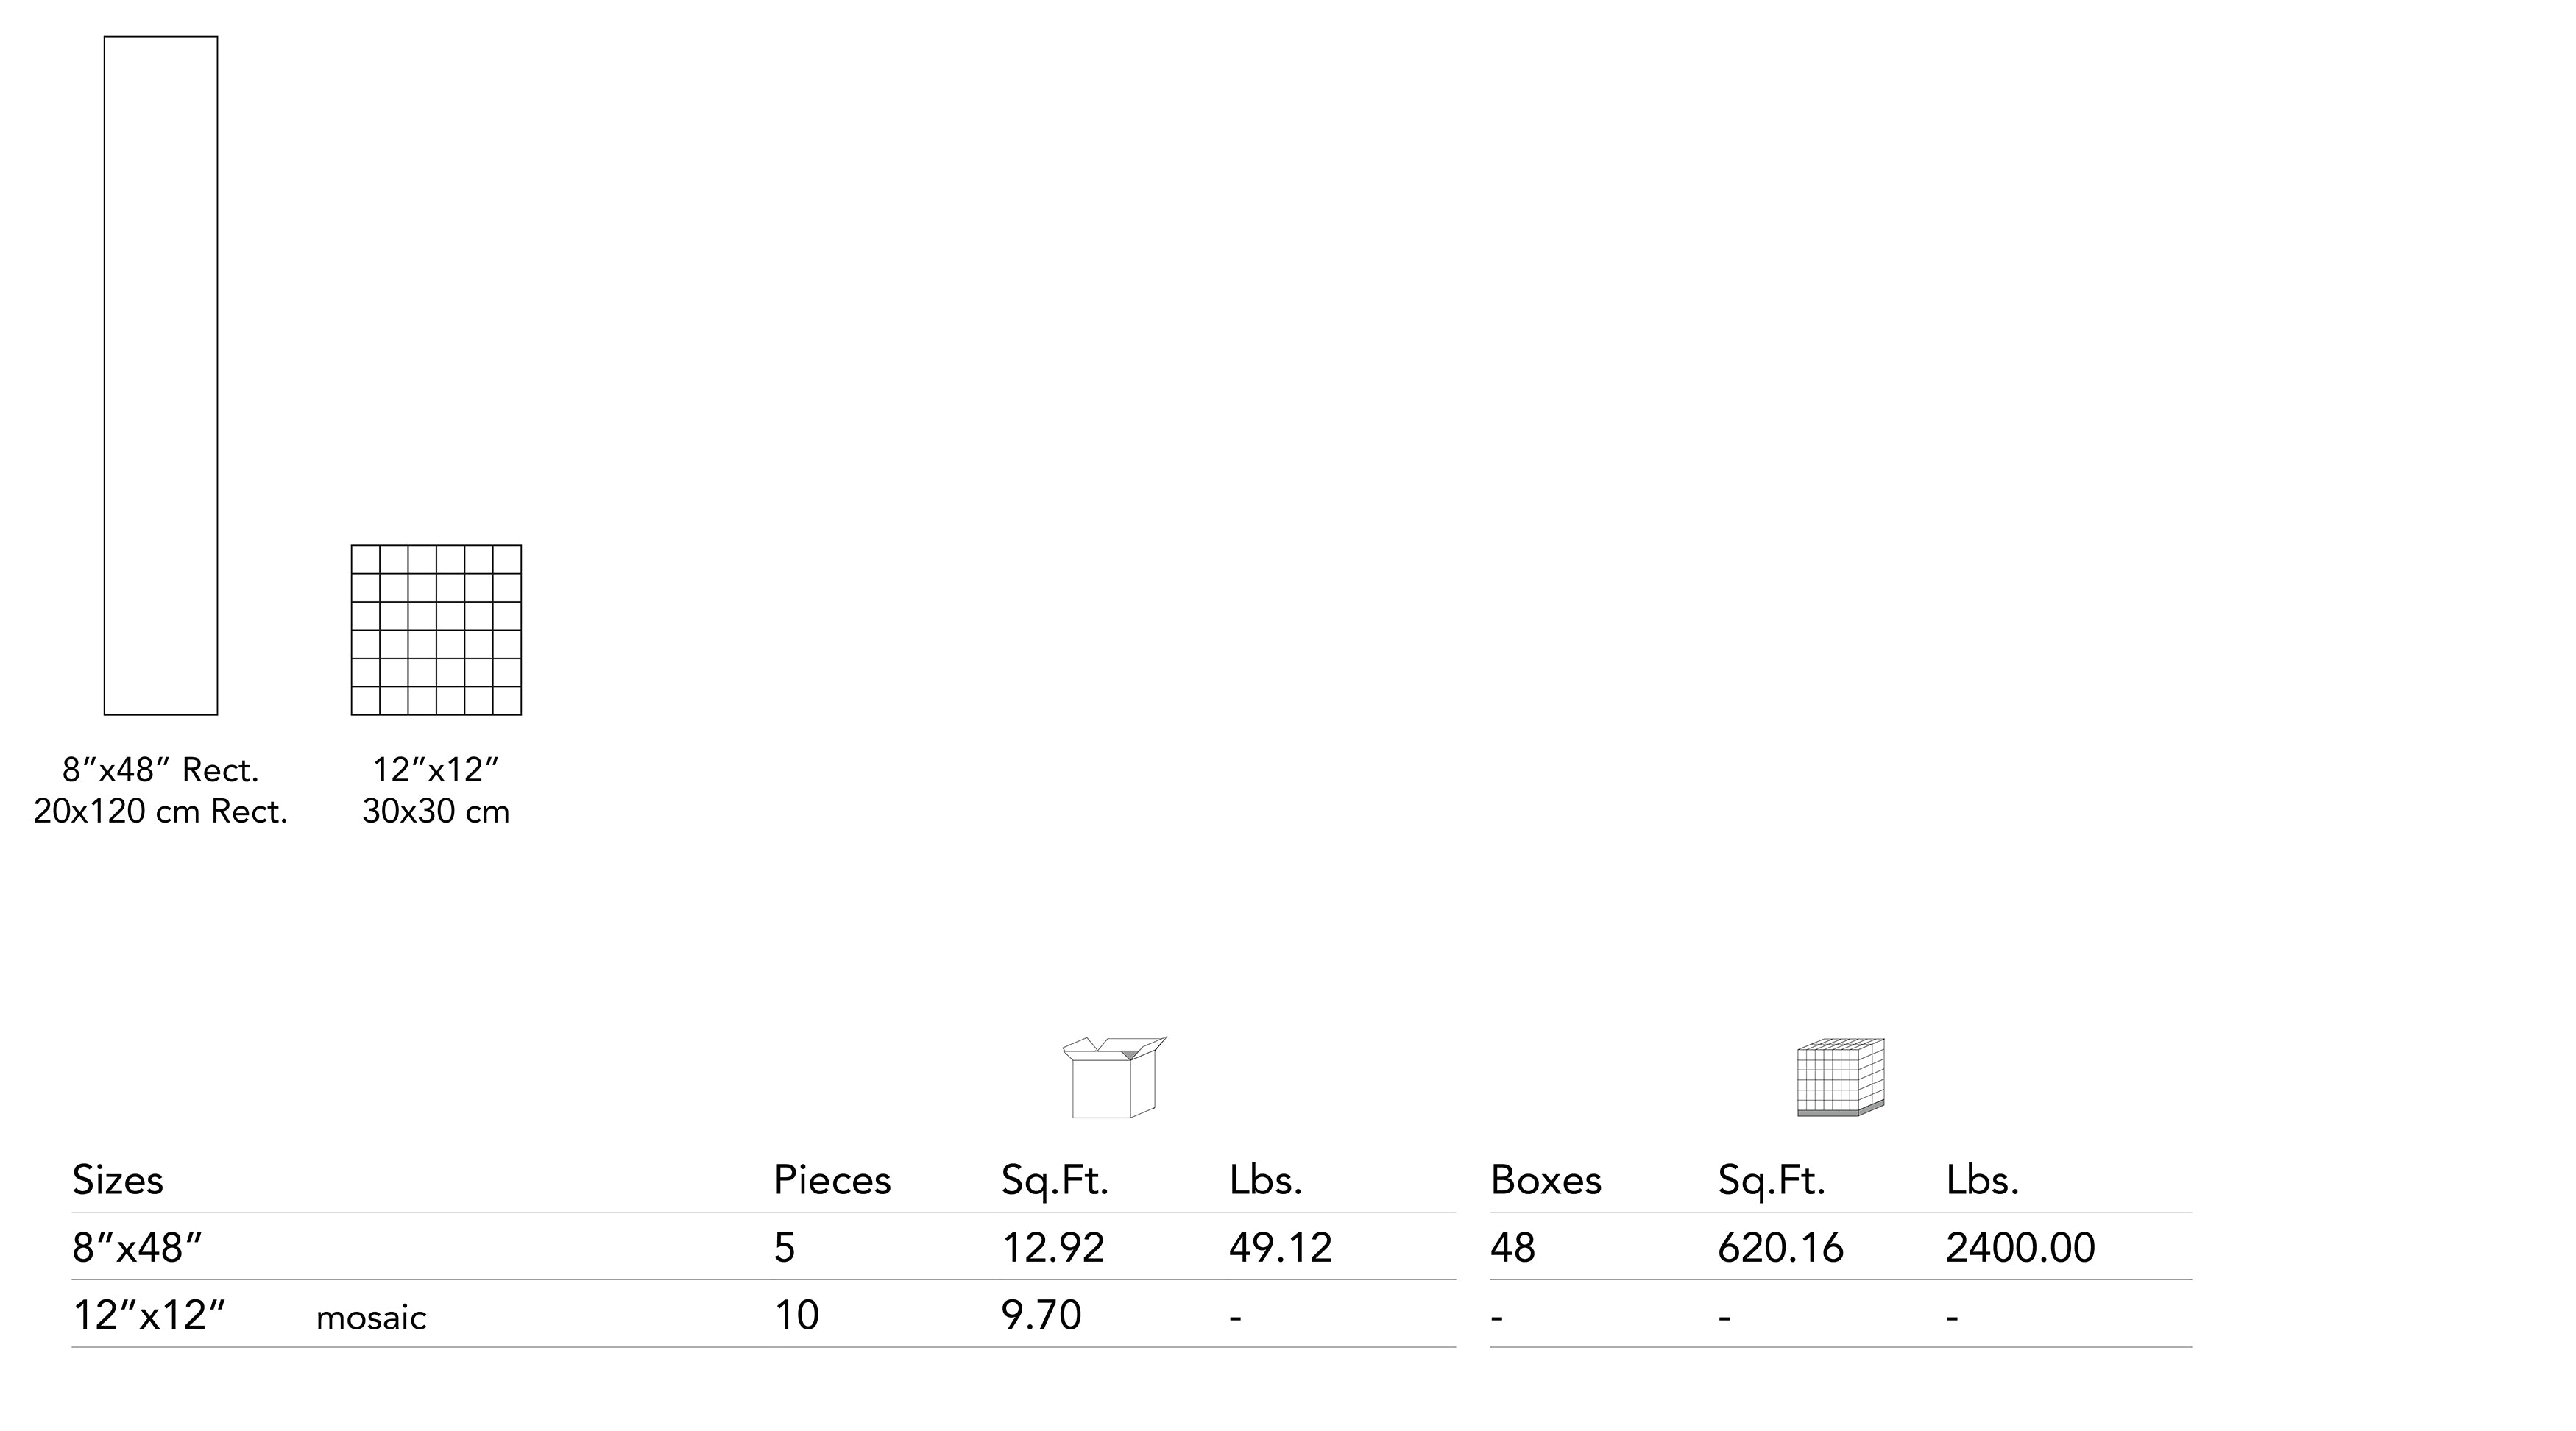Screen dimensions: 2576x1431
Task: Select the 8"x48" size row label in table
Action: click(x=137, y=1247)
